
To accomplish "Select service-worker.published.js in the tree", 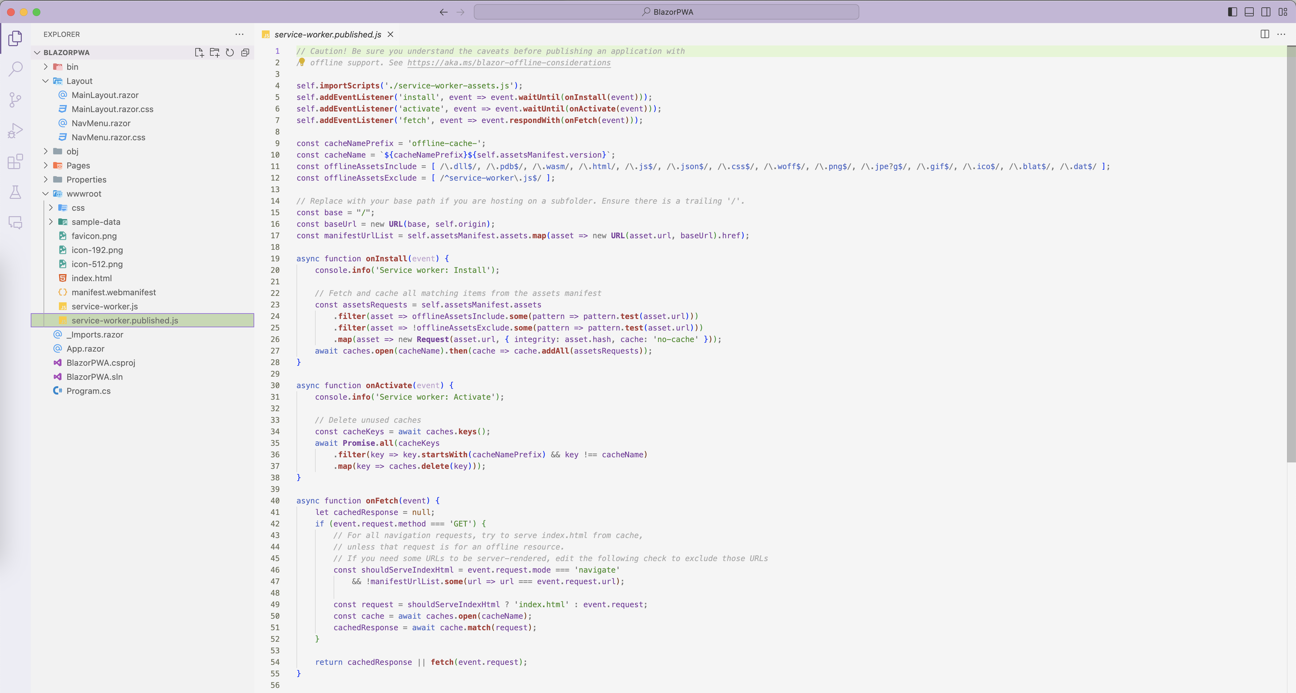I will pos(142,320).
